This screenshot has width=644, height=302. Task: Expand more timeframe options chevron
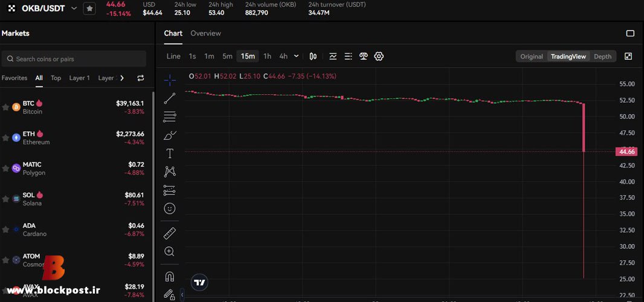(297, 56)
